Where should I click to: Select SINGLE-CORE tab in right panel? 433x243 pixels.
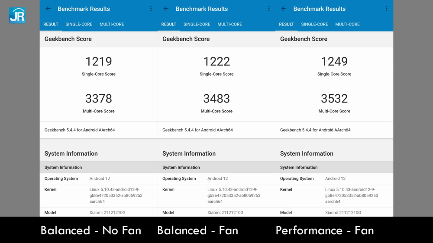pyautogui.click(x=314, y=24)
